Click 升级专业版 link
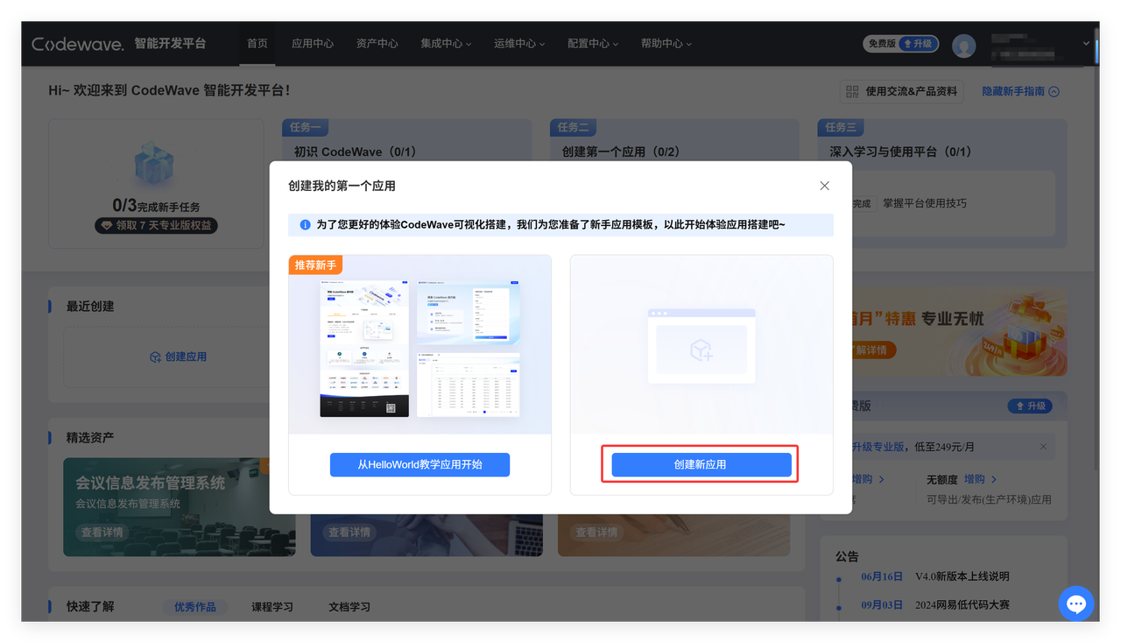This screenshot has width=1121, height=643. tap(878, 447)
